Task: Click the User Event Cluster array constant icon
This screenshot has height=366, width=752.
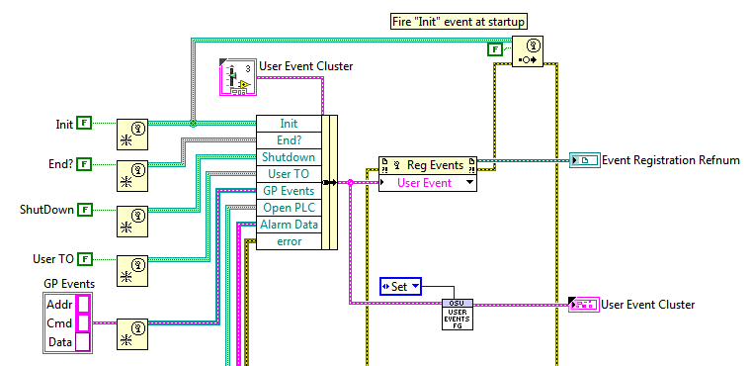Action: (x=238, y=77)
